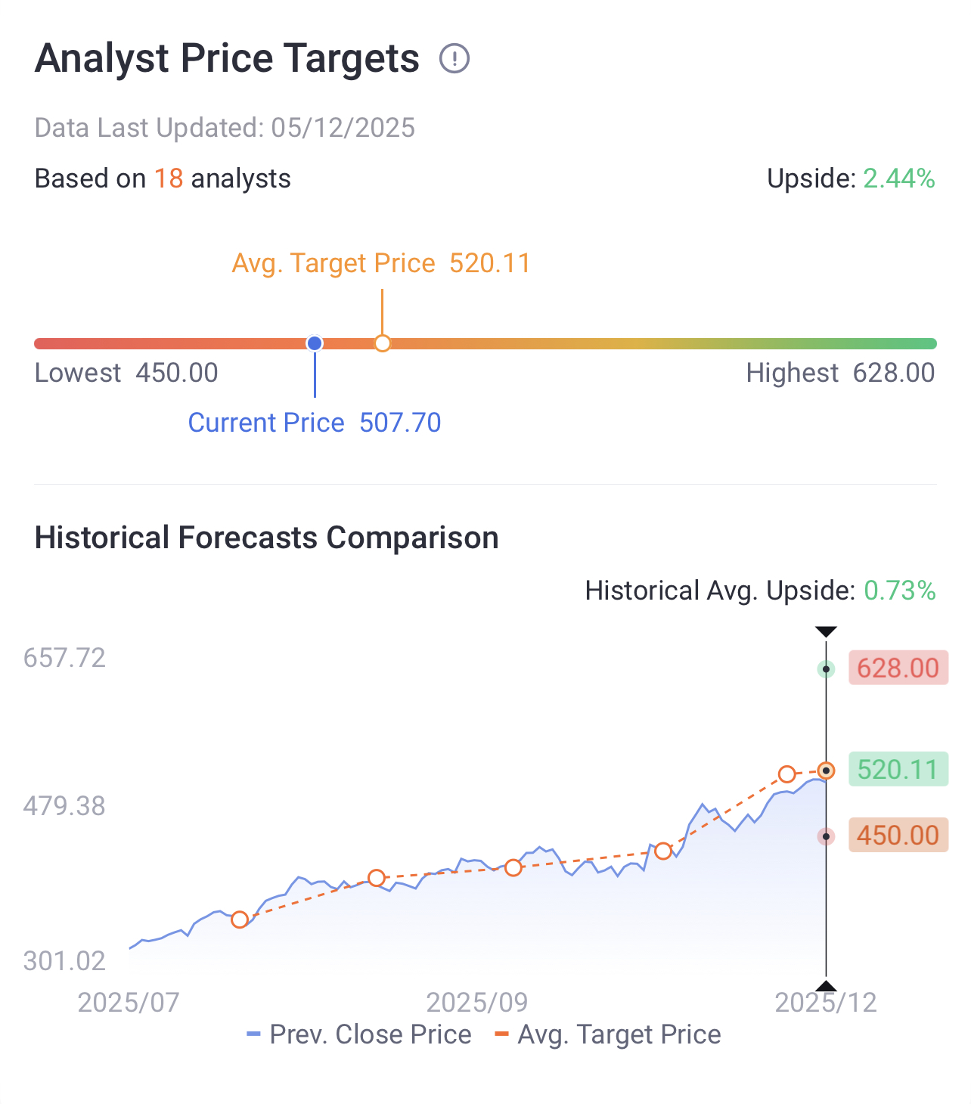The width and height of the screenshot is (971, 1104).
Task: Click the second orange target point on chart
Action: [x=377, y=878]
